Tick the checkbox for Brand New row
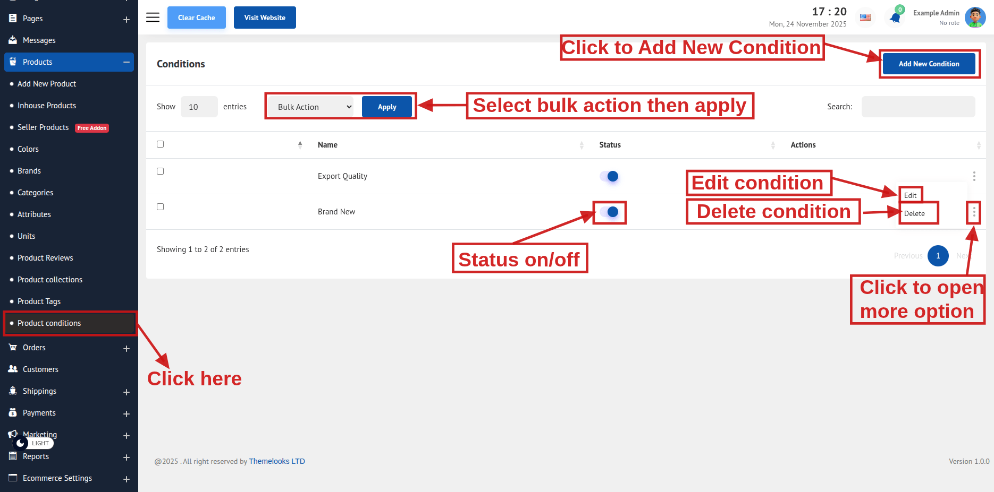994x492 pixels. click(160, 207)
